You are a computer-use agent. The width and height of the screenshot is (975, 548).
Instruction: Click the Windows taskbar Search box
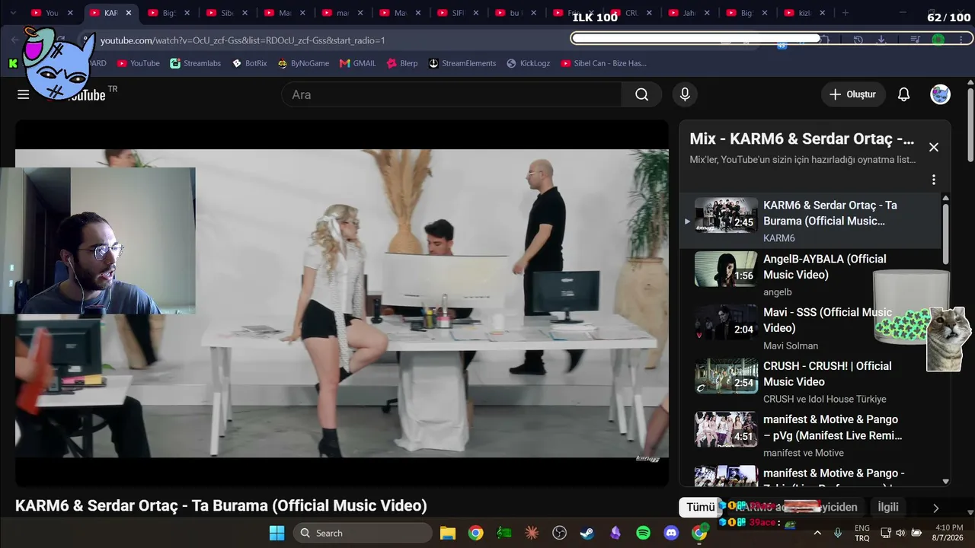(x=362, y=533)
